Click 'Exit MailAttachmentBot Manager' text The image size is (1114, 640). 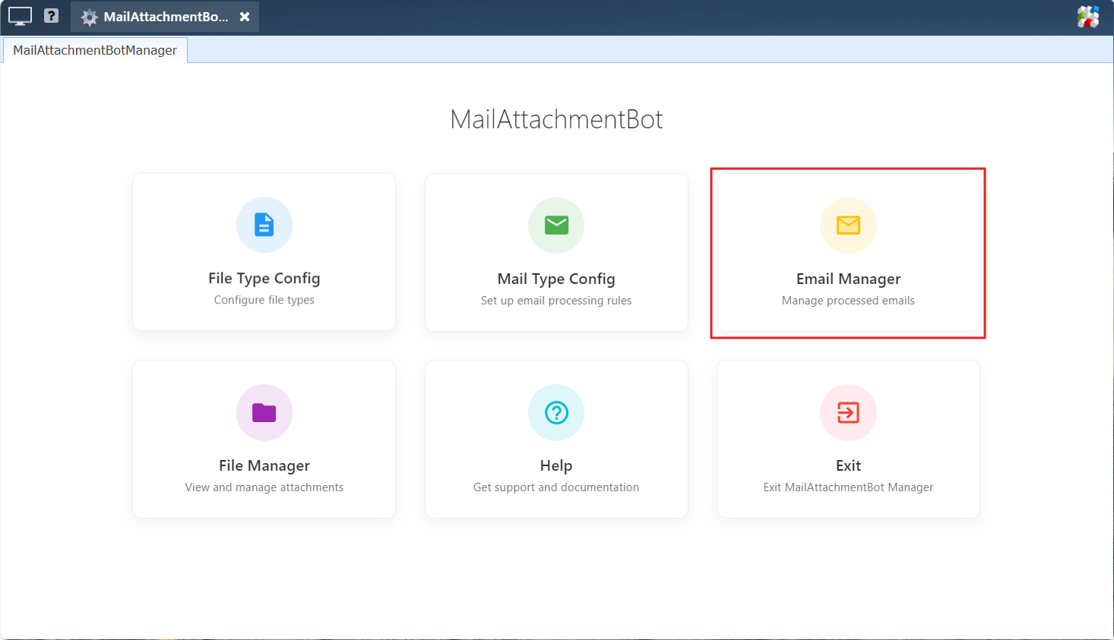coord(848,487)
